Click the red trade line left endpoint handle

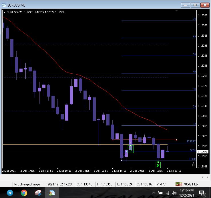112,140
